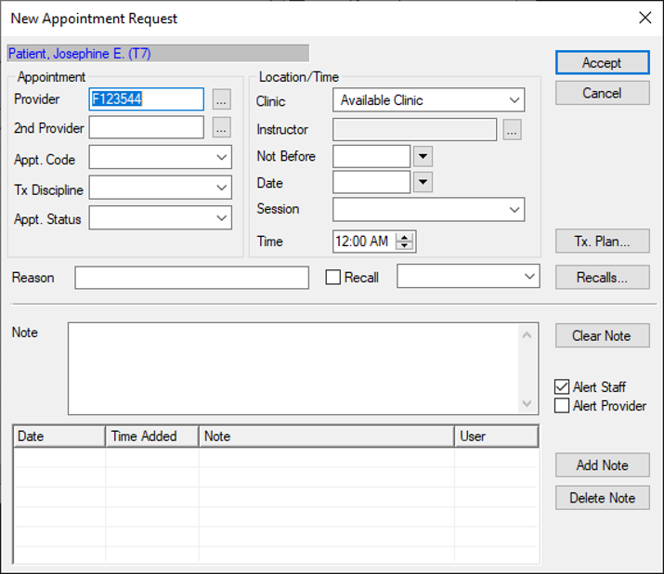Enable the Recall checkbox
664x574 pixels.
(333, 277)
